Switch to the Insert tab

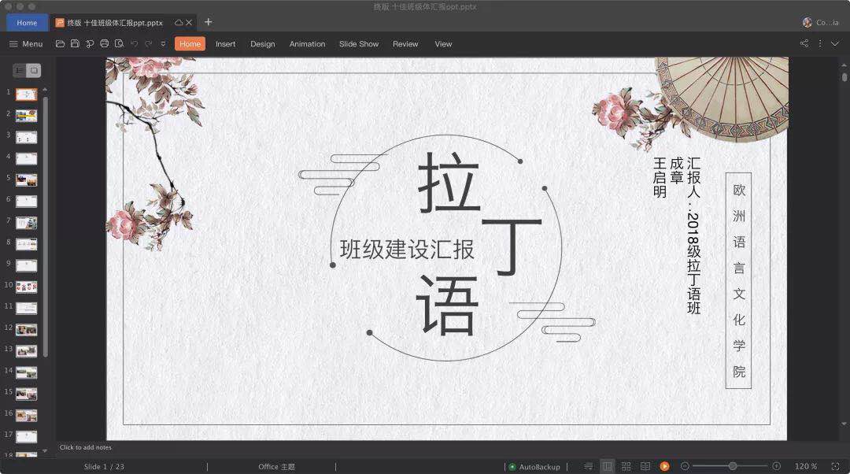click(x=225, y=44)
